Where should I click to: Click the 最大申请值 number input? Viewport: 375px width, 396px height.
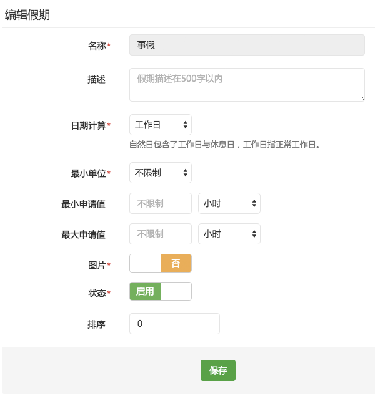point(161,234)
